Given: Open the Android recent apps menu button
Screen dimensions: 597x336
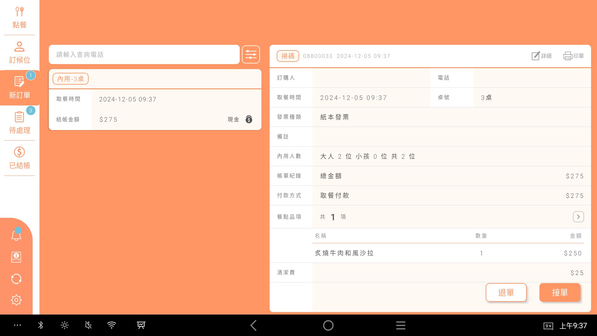Looking at the screenshot, I should [400, 325].
